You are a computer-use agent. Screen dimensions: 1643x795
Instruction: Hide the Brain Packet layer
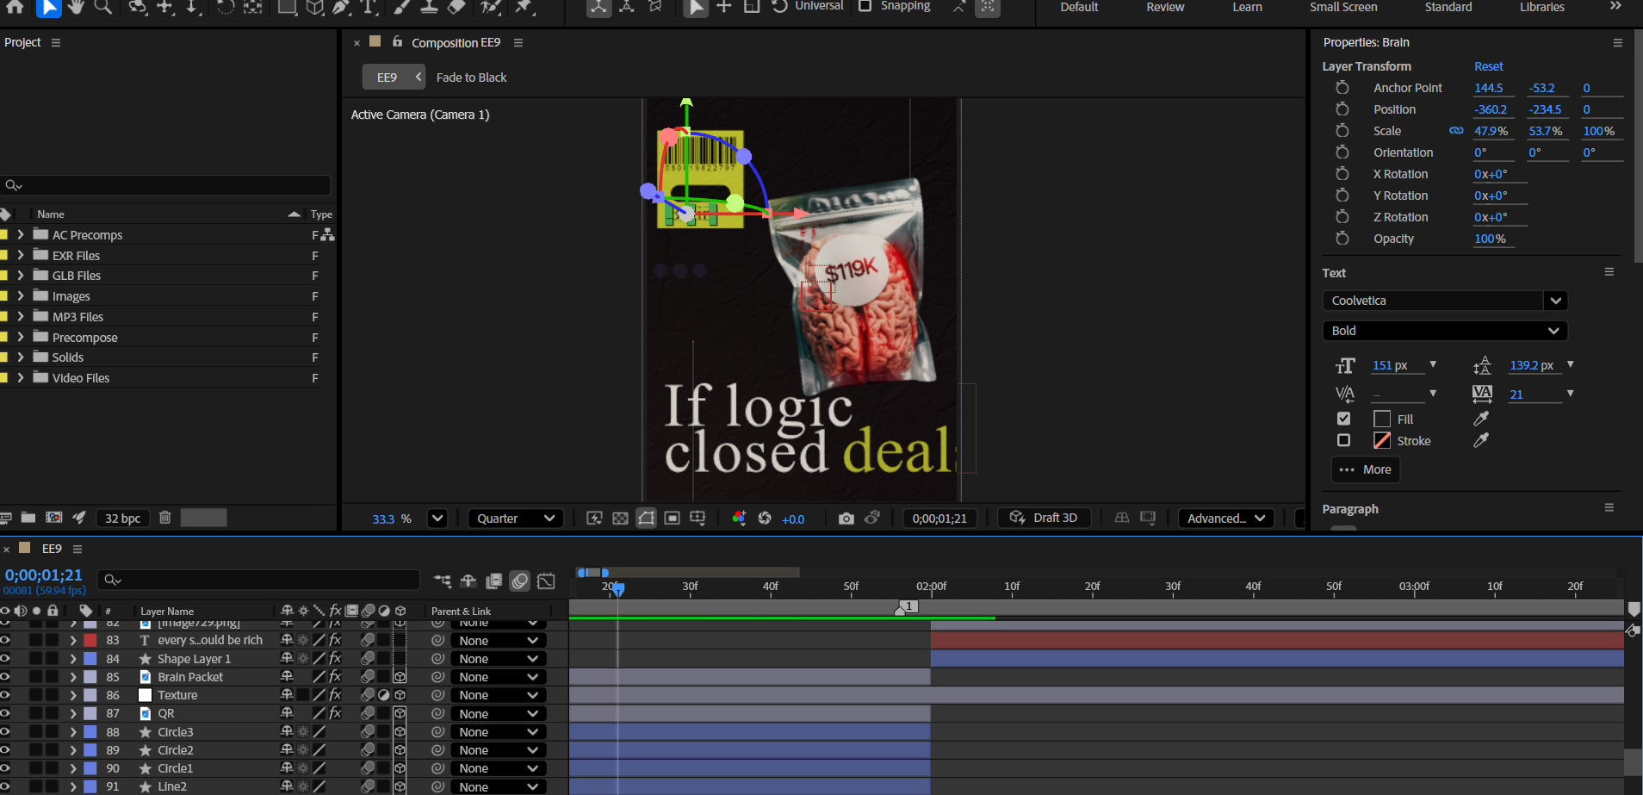click(5, 677)
